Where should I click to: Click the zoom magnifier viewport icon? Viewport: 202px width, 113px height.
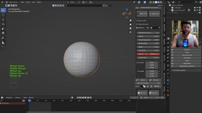tap(130, 20)
